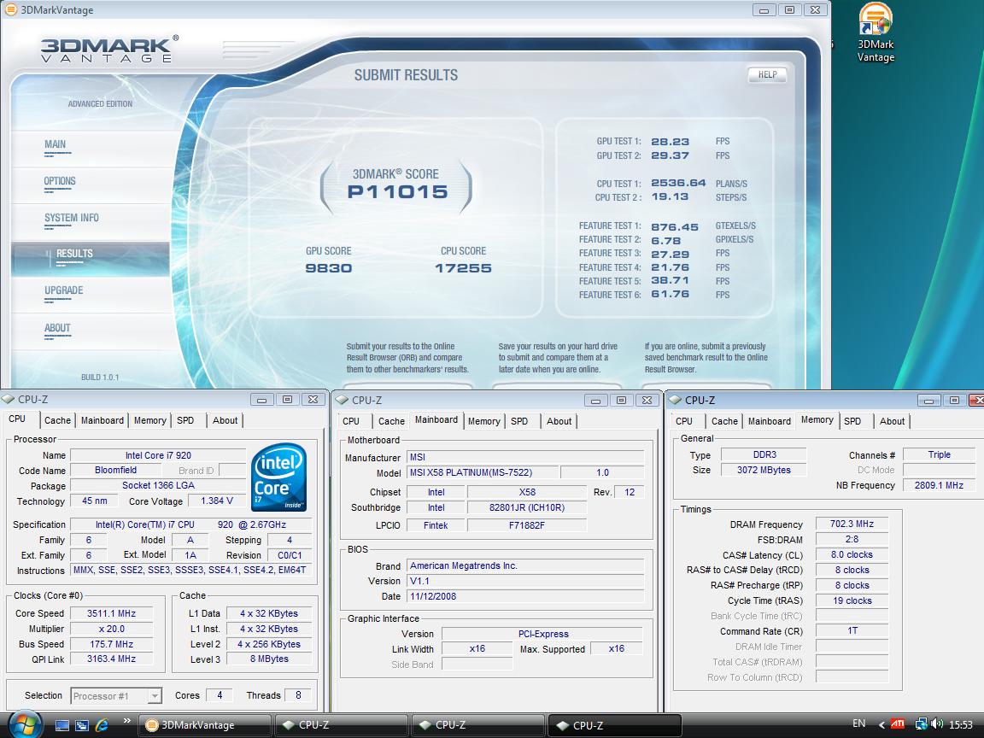Open the 3DMark Vantage desktop shortcut
984x738 pixels.
[876, 32]
